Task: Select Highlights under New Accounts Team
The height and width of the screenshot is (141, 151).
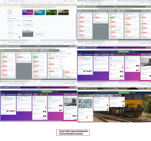Action: coord(11,23)
